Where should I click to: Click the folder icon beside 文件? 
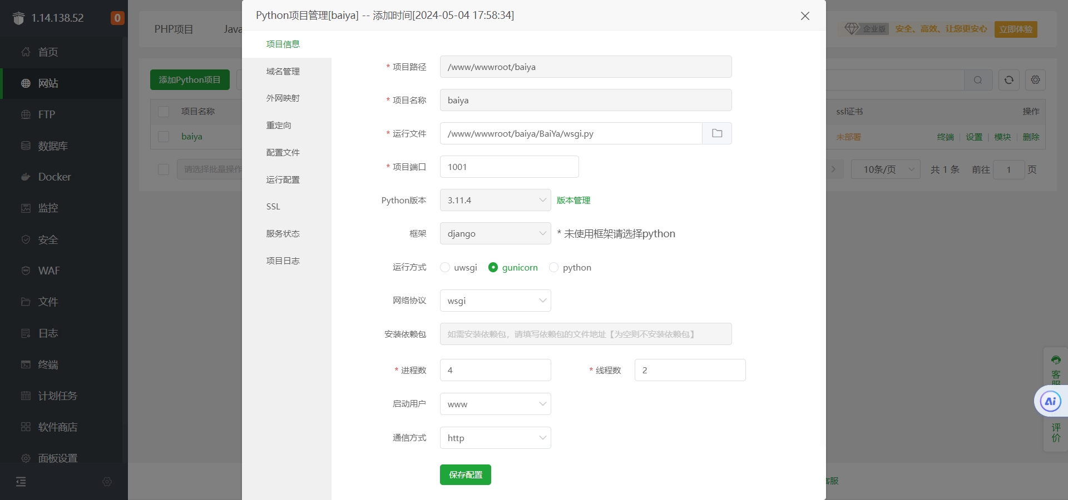click(26, 302)
